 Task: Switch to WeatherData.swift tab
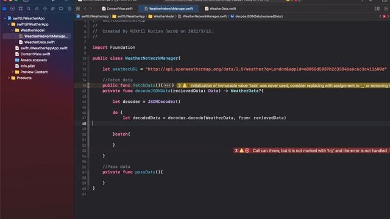[221, 9]
